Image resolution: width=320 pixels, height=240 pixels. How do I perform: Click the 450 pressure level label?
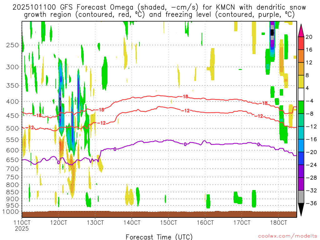pos(12,116)
